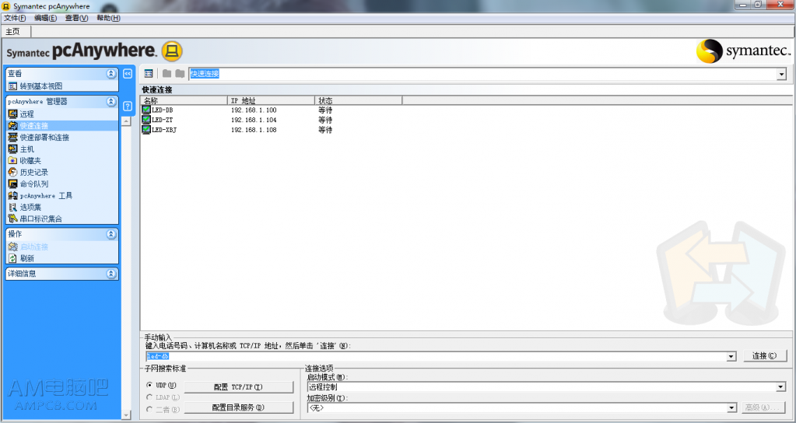The width and height of the screenshot is (796, 423).
Task: Click the 名称 column header
Action: coord(184,100)
